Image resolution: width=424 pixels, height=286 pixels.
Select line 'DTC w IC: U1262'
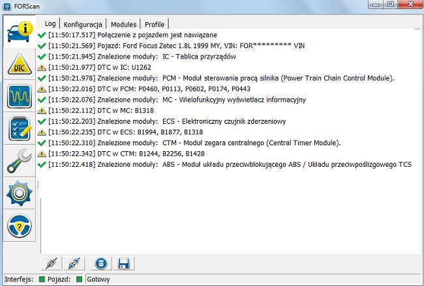click(x=100, y=68)
